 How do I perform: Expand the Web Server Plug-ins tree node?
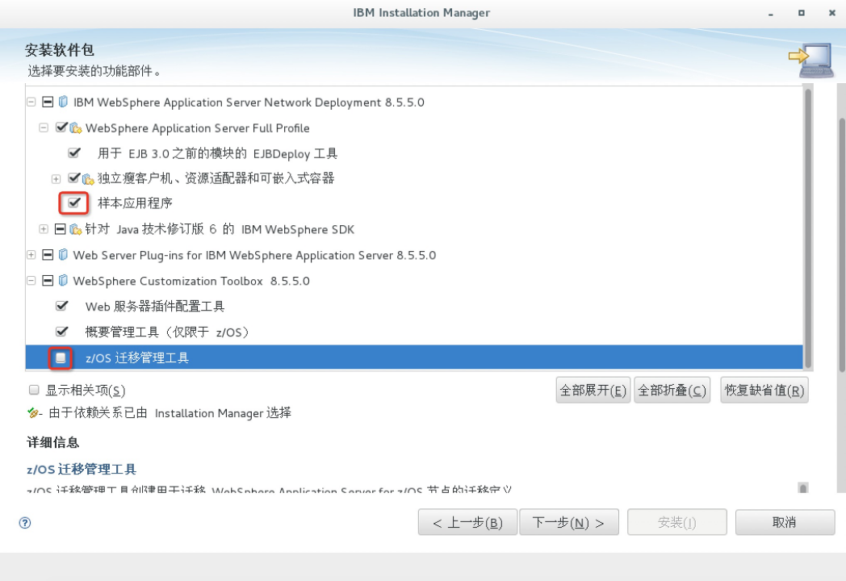pos(31,255)
